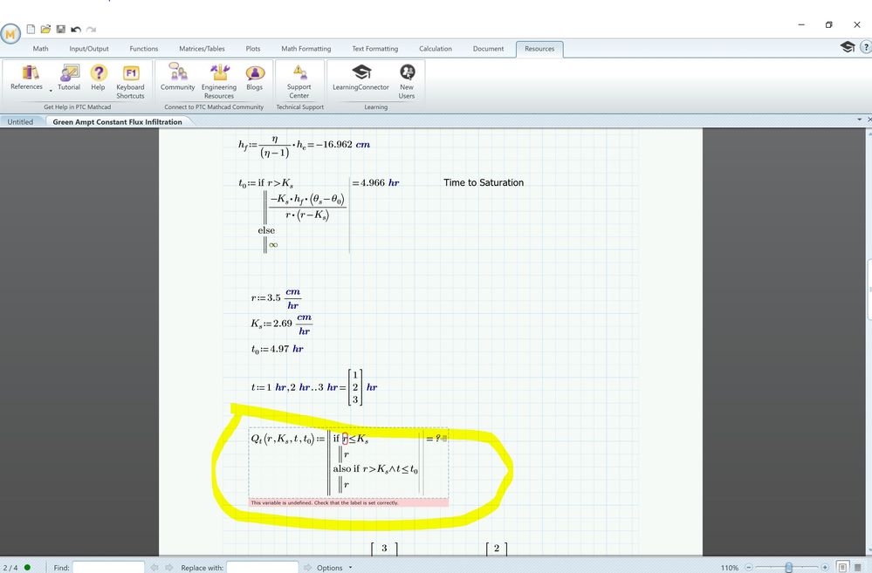Select the t0:=4.97 hr definition
Image resolution: width=872 pixels, height=573 pixels.
point(277,349)
